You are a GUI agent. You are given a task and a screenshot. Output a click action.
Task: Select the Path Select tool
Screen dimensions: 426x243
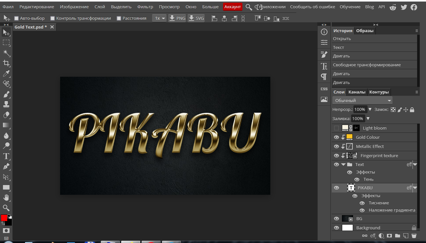coord(6,177)
